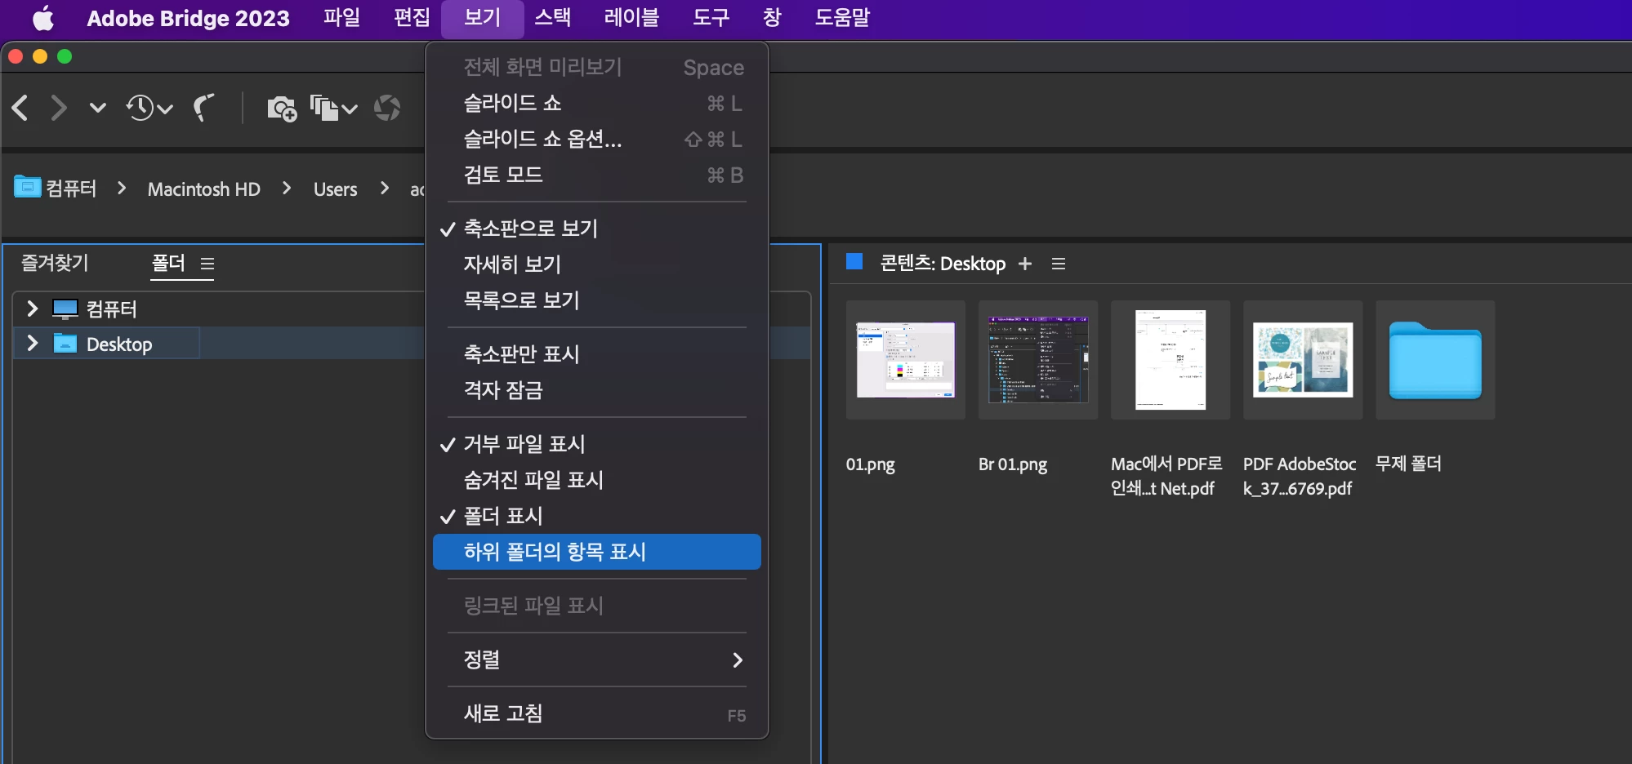This screenshot has height=764, width=1632.
Task: Click the Macintosh HD breadcrumb
Action: click(x=204, y=189)
